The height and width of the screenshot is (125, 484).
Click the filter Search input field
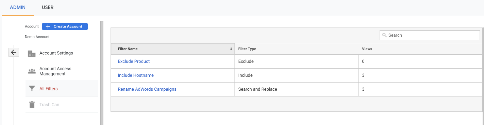[430, 35]
